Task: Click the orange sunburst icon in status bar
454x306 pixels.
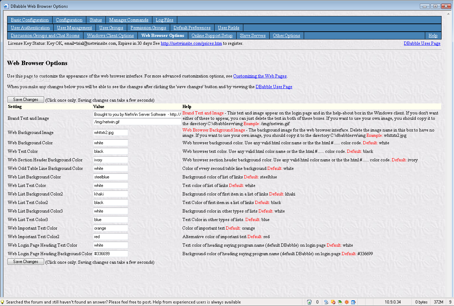Action: (x=346, y=302)
